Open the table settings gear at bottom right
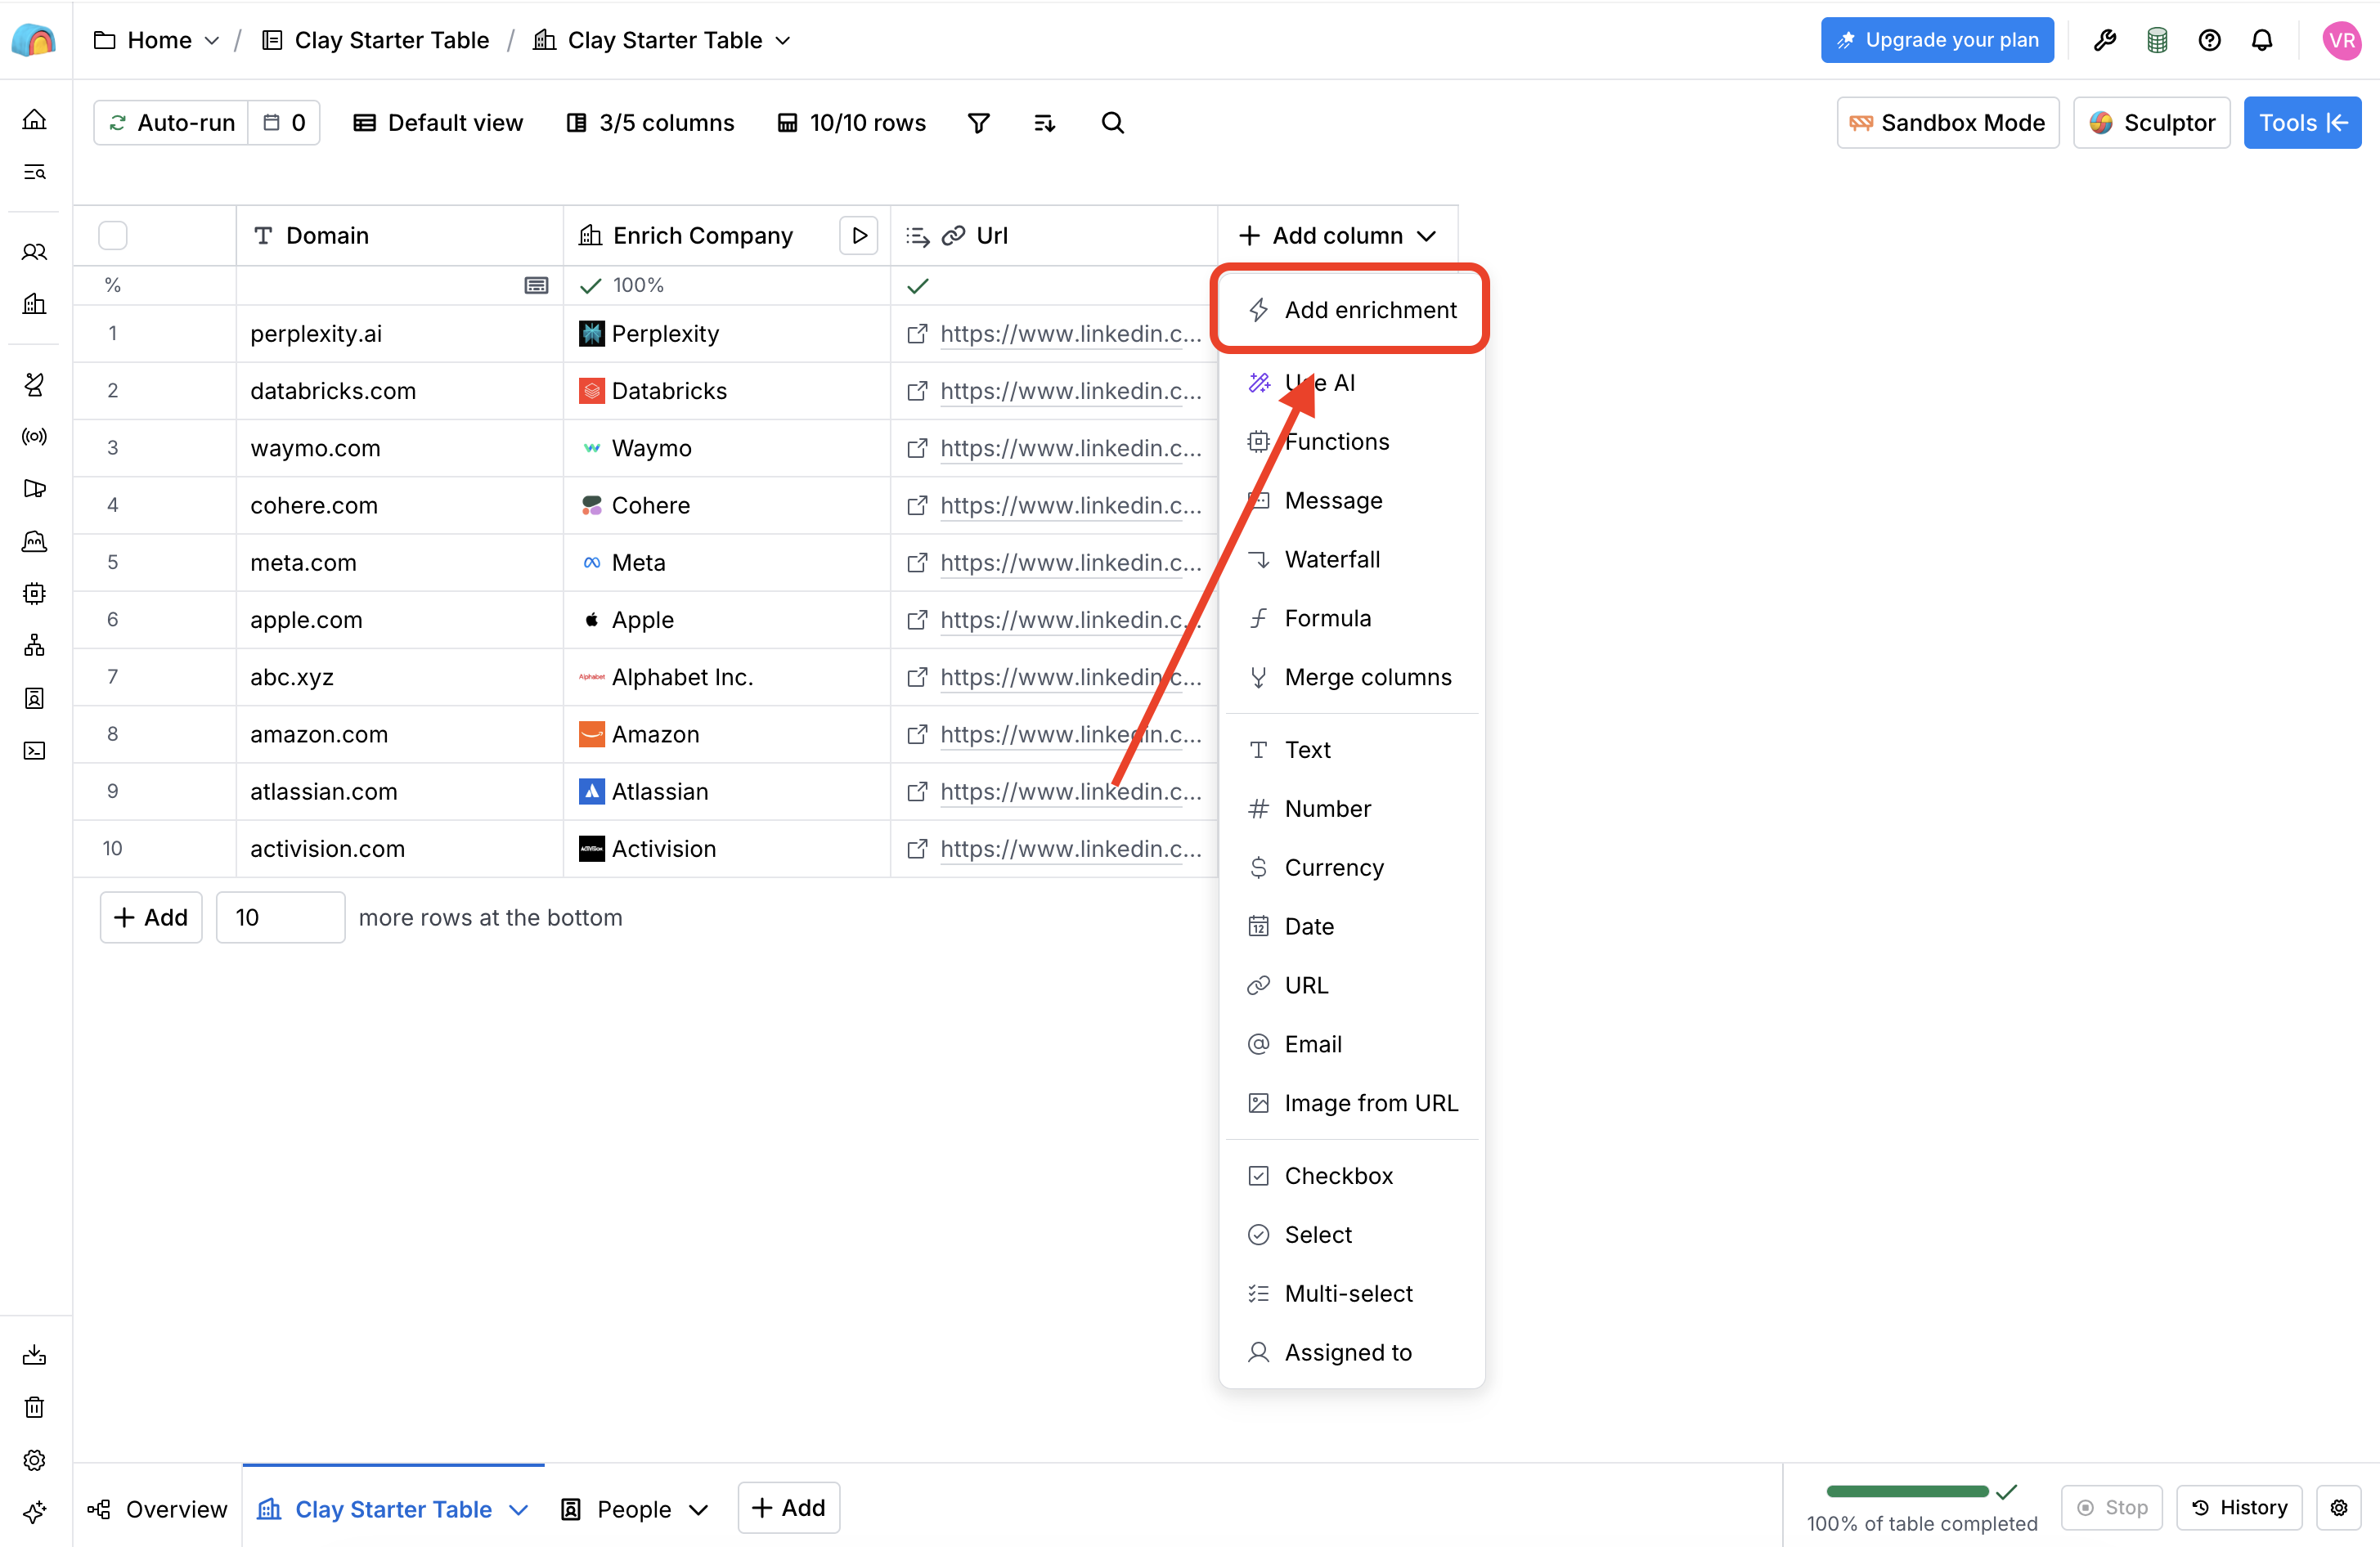2380x1547 pixels. pyautogui.click(x=2339, y=1507)
